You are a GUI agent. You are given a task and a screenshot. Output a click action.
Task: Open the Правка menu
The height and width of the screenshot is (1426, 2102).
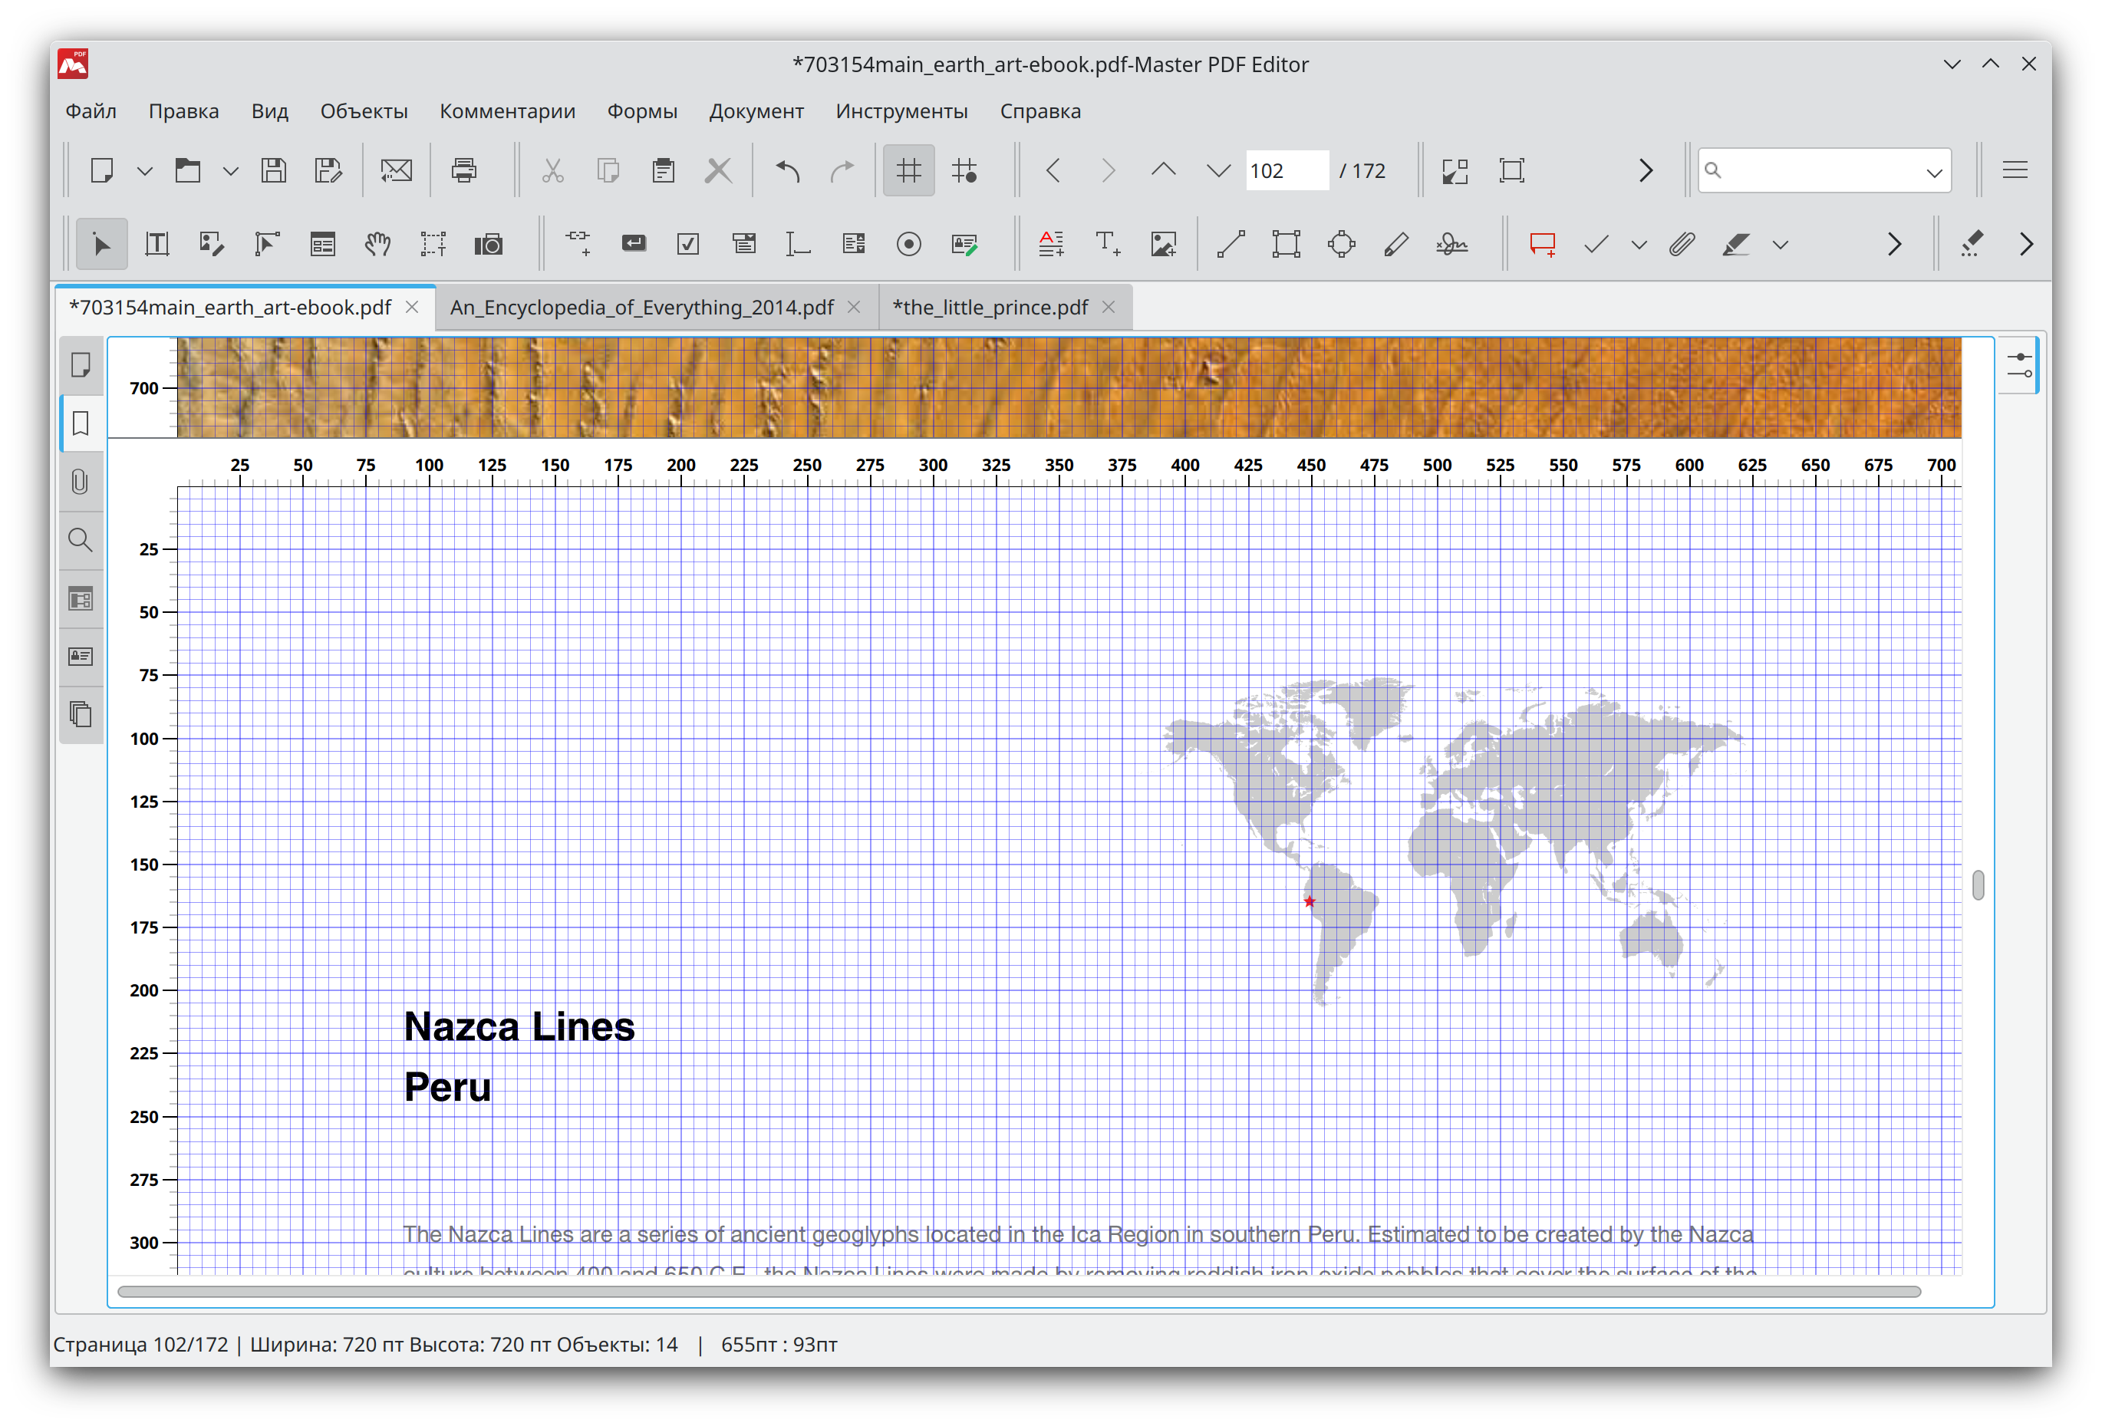pyautogui.click(x=183, y=110)
